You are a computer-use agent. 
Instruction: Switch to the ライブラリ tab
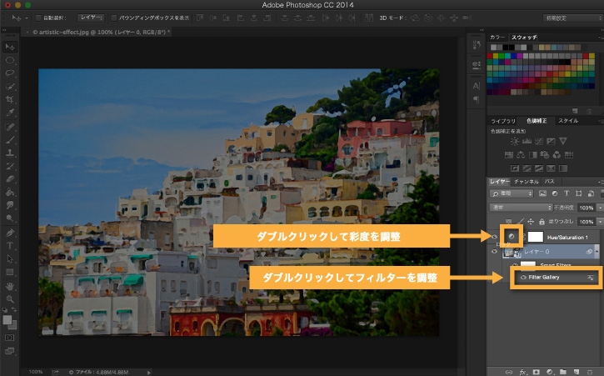(x=502, y=121)
